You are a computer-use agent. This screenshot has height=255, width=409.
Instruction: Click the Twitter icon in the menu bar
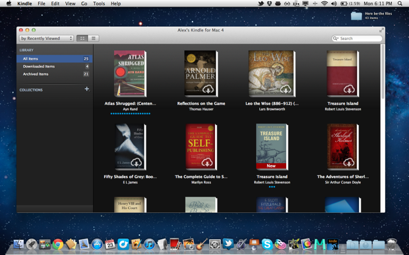tap(261, 4)
